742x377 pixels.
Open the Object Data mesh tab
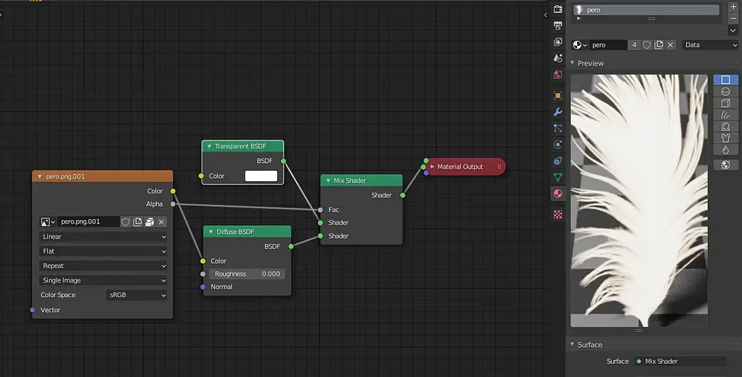pos(558,177)
